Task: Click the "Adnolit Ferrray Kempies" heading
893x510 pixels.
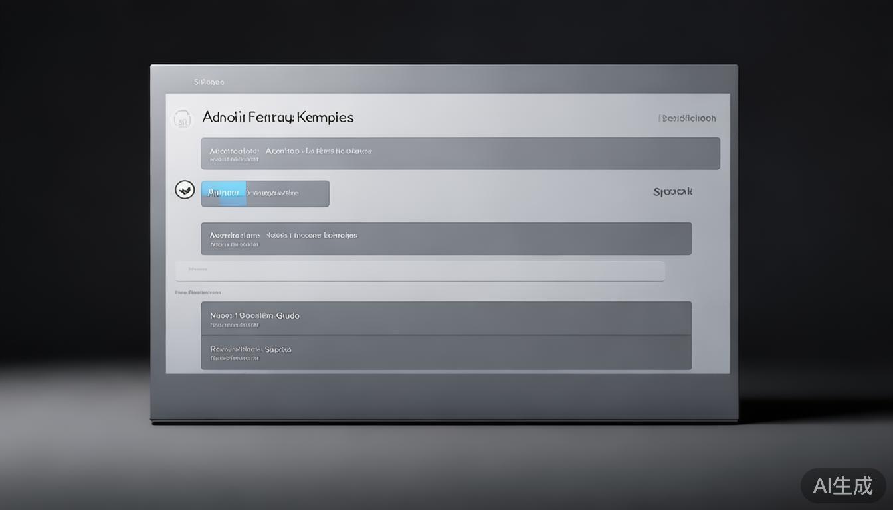Action: (x=278, y=118)
